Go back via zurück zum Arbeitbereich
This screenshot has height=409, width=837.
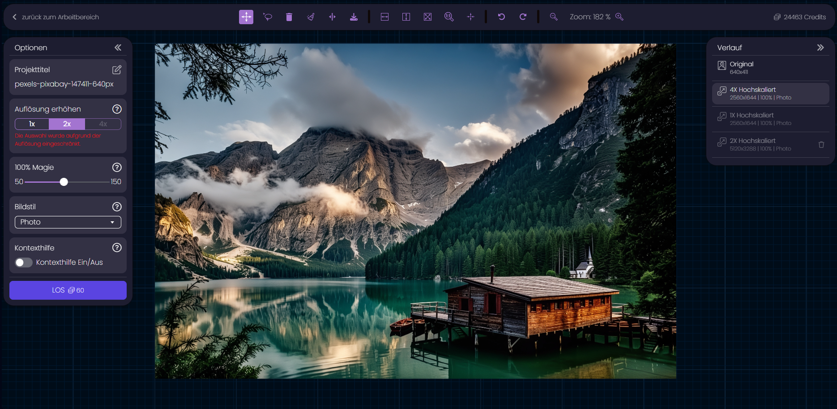(x=56, y=17)
